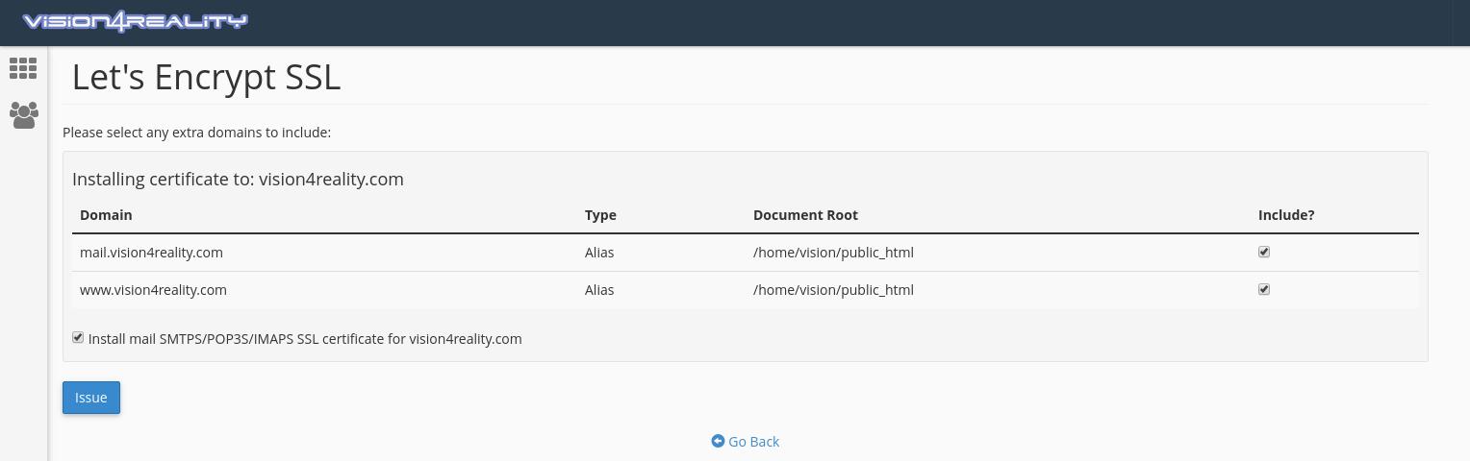Click Alias type in www.vision4reality.com row

tap(599, 290)
